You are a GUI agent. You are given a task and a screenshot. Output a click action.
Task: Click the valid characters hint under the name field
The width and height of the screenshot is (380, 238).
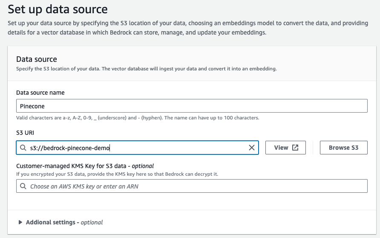click(x=137, y=118)
